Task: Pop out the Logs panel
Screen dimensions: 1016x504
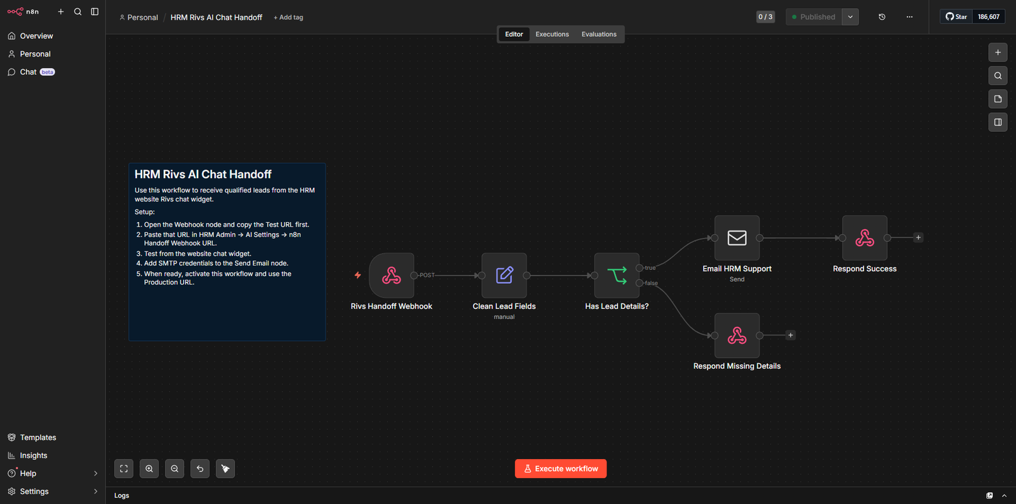Action: coord(989,496)
